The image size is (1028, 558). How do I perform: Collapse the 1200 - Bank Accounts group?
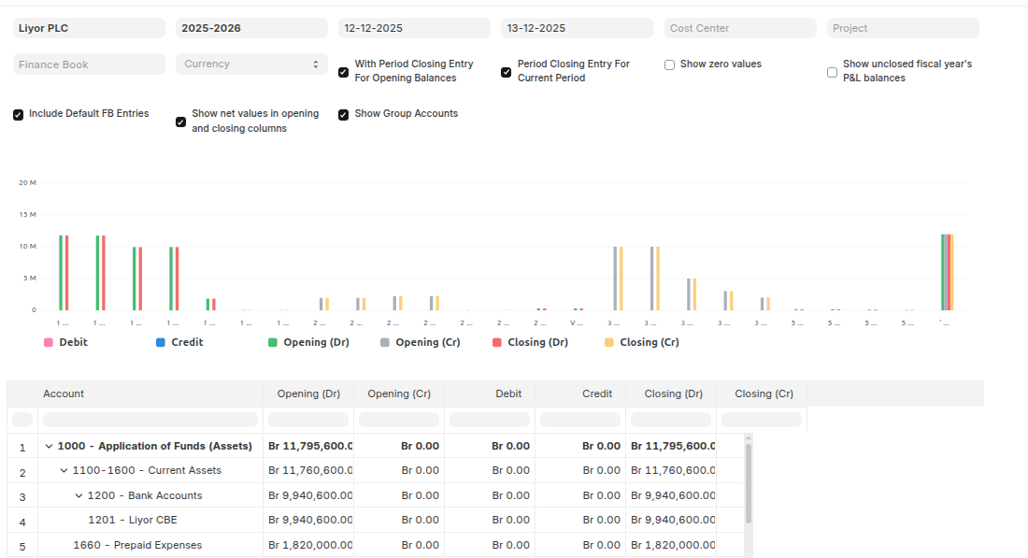[79, 496]
